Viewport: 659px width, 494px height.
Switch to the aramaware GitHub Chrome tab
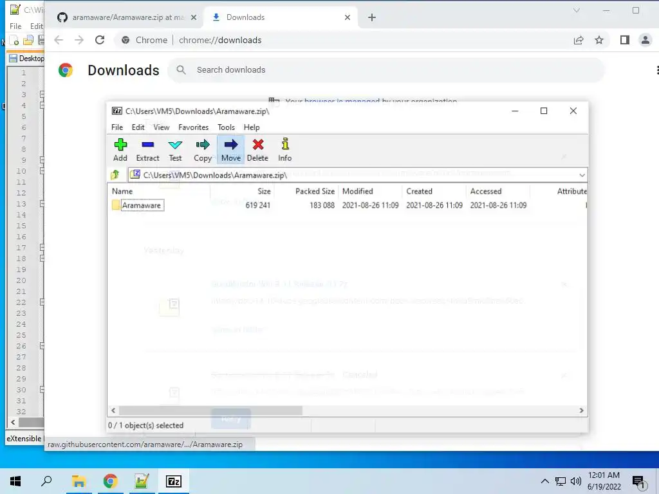(x=126, y=17)
